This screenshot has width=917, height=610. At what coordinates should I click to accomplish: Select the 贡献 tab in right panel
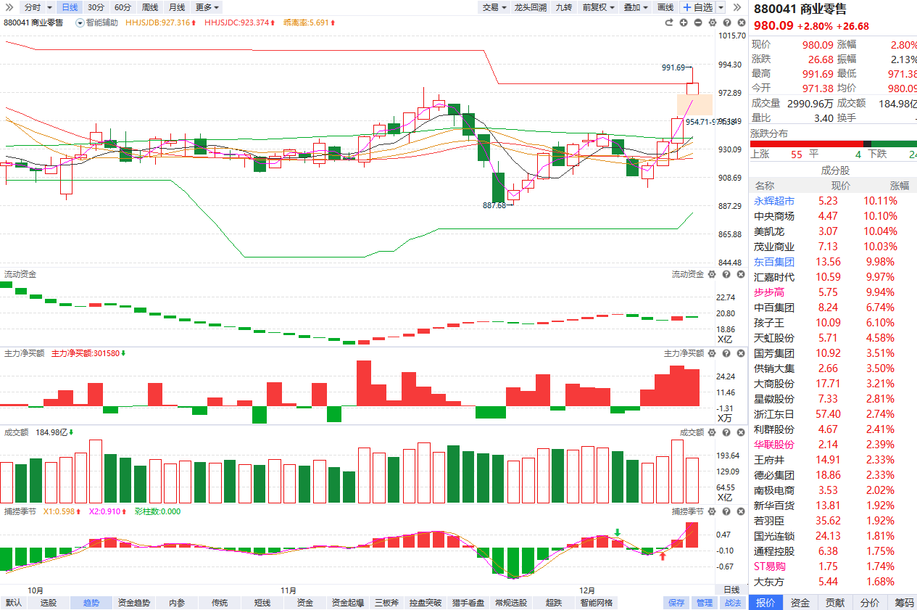(835, 603)
